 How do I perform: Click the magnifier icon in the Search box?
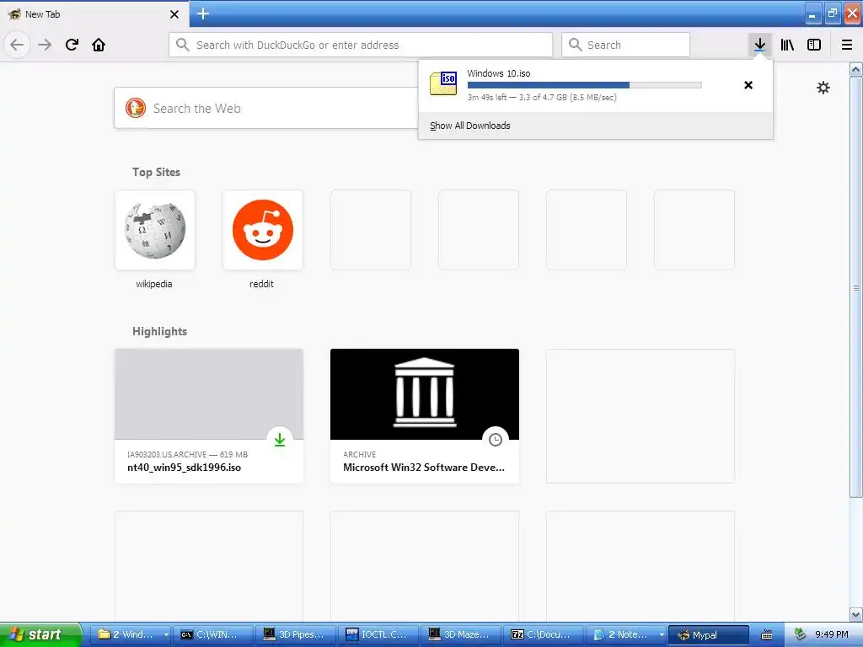[x=575, y=45]
